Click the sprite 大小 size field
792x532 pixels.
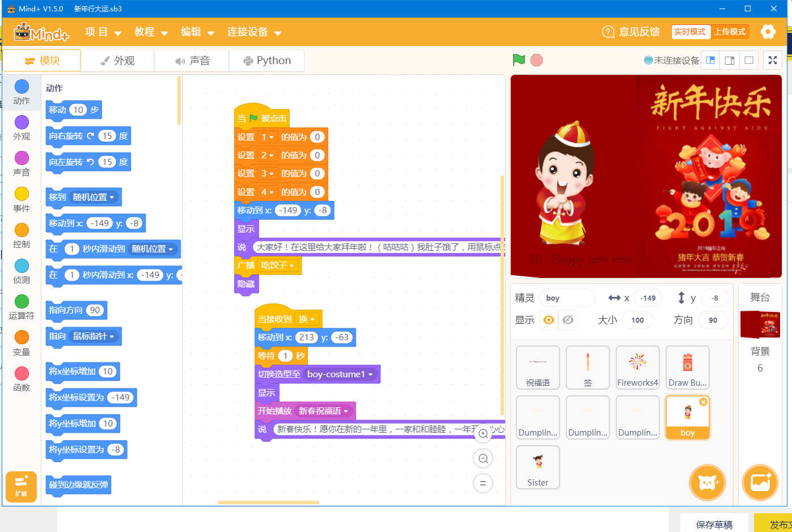(x=637, y=320)
